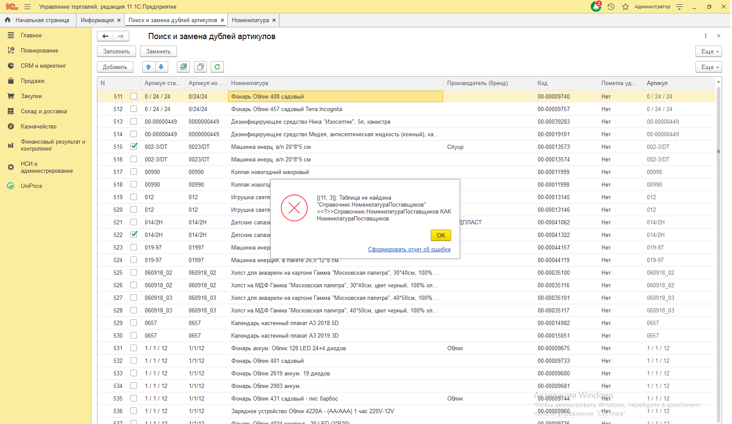The height and width of the screenshot is (424, 732).
Task: Click the uncheck all rows icon
Action: click(x=200, y=67)
